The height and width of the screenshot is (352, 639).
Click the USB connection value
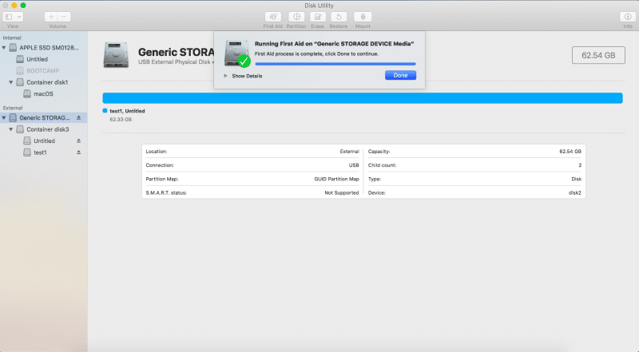[x=354, y=165]
